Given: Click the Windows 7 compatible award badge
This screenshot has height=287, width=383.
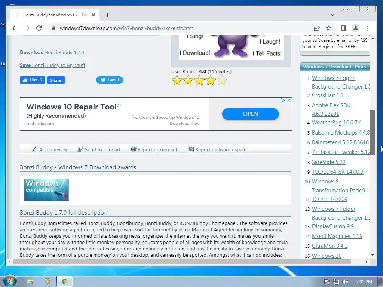Looking at the screenshot, I should click(46, 189).
